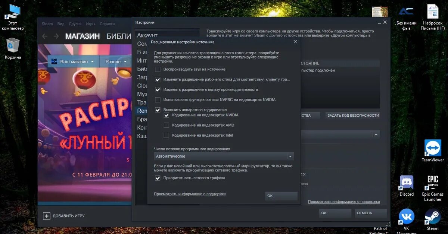Enable 'Кодирование на видеокартах Intel'
Screen dimensions: 448x234
(167, 135)
